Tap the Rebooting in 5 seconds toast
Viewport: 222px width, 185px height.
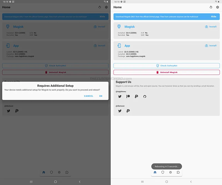(167, 166)
